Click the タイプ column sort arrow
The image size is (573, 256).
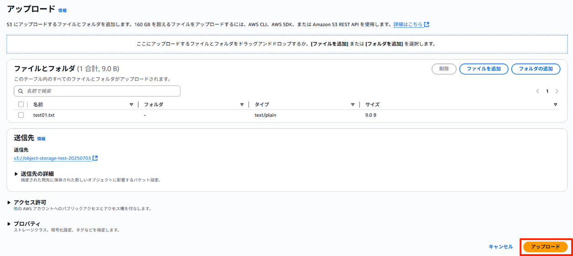[353, 105]
